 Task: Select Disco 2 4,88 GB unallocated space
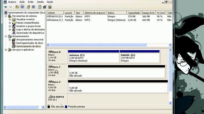pyautogui.click(x=118, y=86)
